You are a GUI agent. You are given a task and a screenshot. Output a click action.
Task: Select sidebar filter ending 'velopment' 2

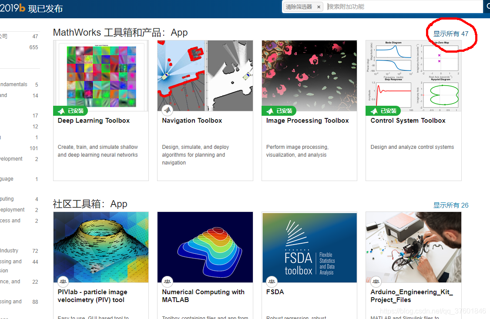[20, 159]
